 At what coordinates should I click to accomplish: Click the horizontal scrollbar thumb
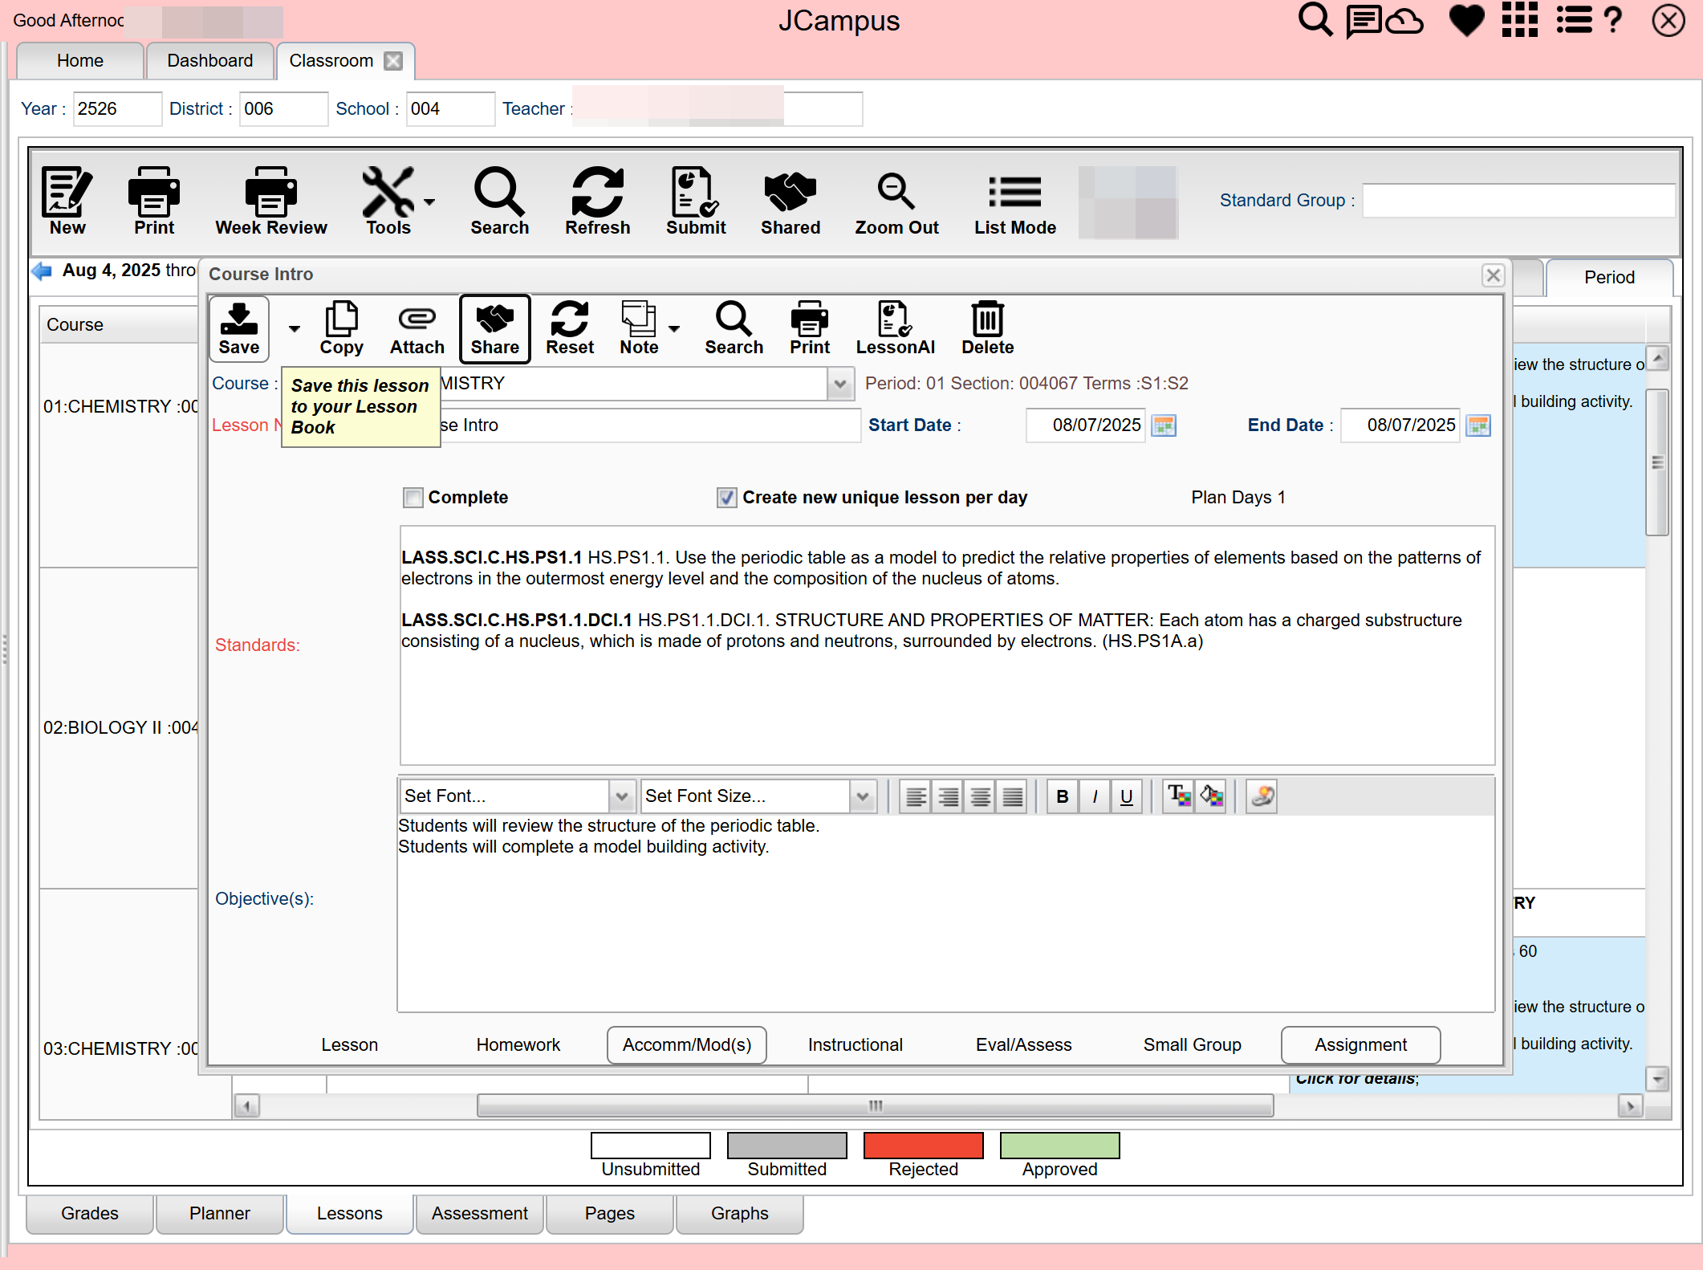tap(876, 1106)
